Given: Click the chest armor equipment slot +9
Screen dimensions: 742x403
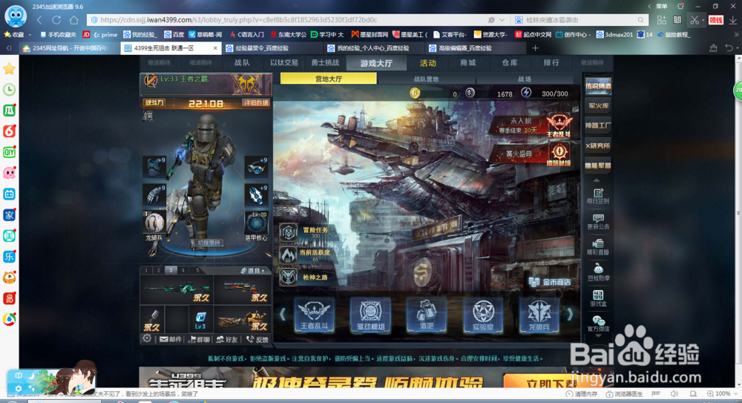Looking at the screenshot, I should 154,167.
